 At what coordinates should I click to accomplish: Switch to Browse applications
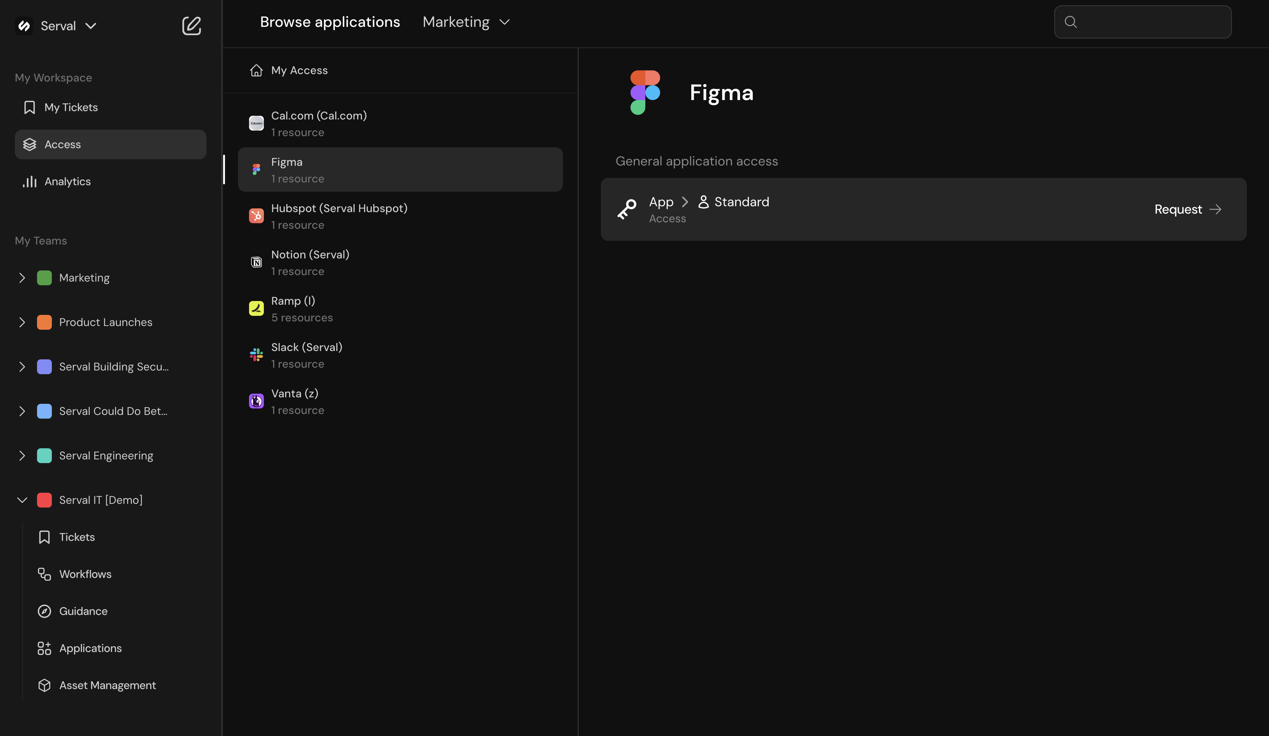pyautogui.click(x=330, y=22)
